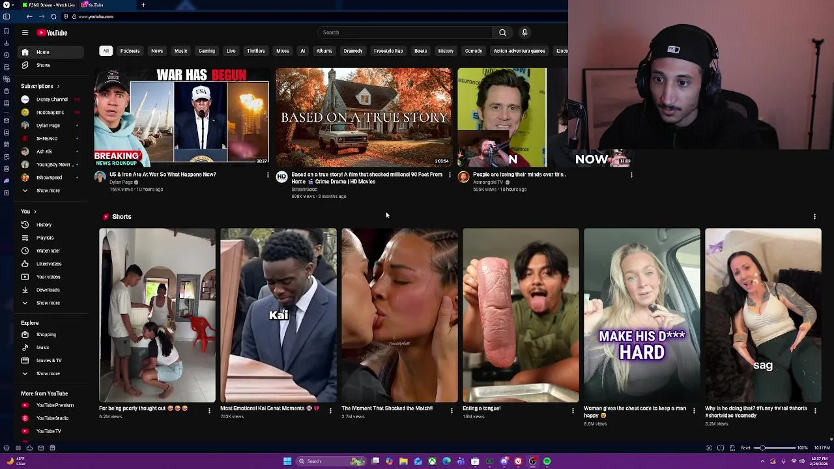Open Windows Start menu
Screen dimensions: 834x469
[287, 461]
